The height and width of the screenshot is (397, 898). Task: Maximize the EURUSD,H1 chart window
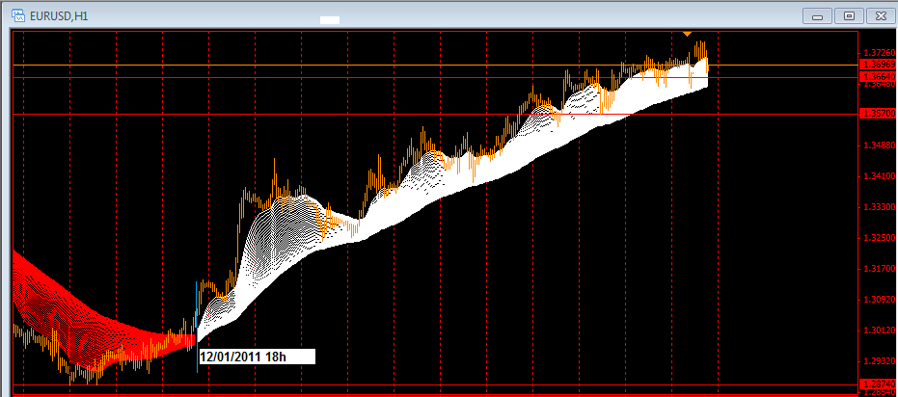click(849, 15)
